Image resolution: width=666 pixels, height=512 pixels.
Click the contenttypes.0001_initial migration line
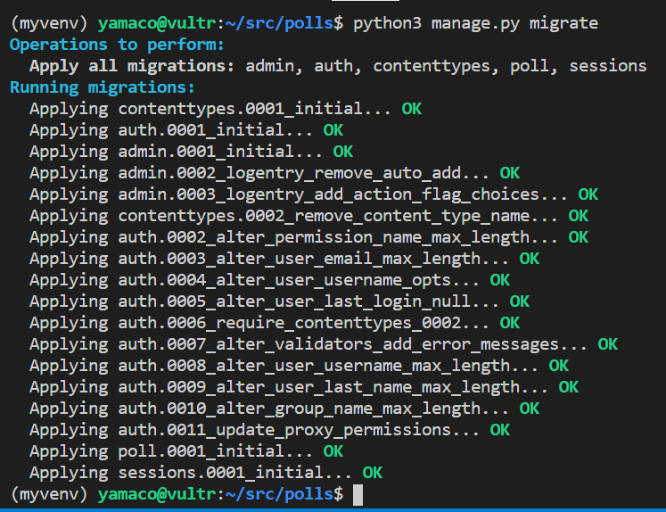(226, 109)
